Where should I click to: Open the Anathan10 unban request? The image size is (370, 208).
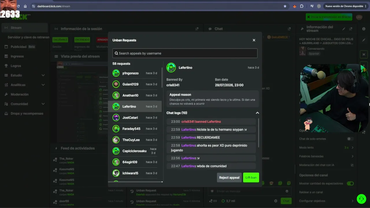pos(135,95)
